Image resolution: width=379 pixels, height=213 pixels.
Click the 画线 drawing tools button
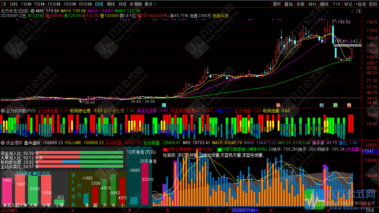click(324, 4)
